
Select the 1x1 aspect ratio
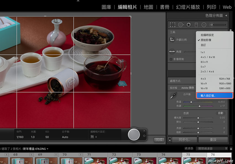(x=215, y=52)
